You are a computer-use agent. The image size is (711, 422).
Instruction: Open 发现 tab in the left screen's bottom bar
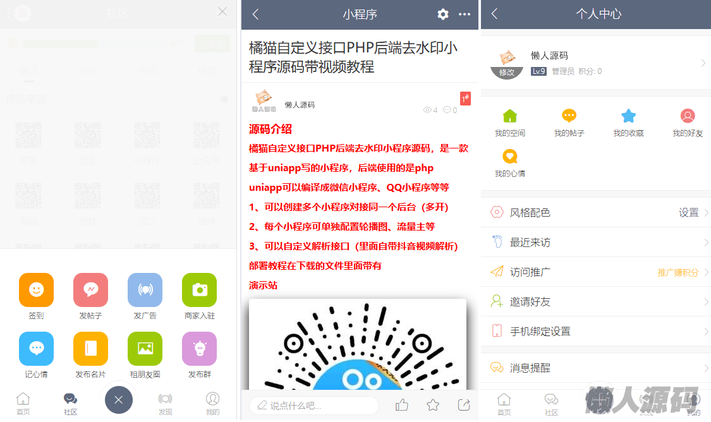point(165,404)
